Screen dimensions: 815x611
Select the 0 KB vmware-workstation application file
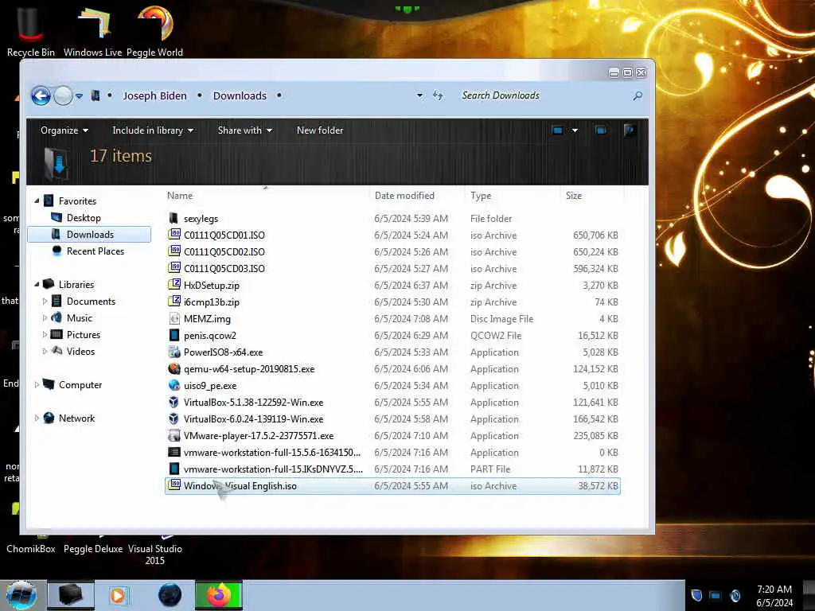(392, 453)
